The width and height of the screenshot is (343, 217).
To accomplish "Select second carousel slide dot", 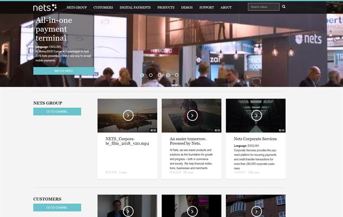I will (151, 75).
